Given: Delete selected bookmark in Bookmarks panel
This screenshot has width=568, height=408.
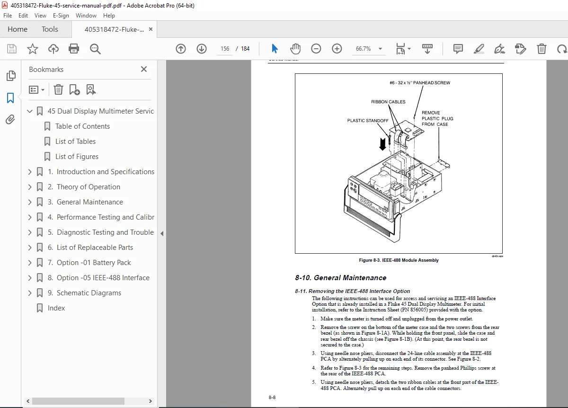Looking at the screenshot, I should pos(58,89).
